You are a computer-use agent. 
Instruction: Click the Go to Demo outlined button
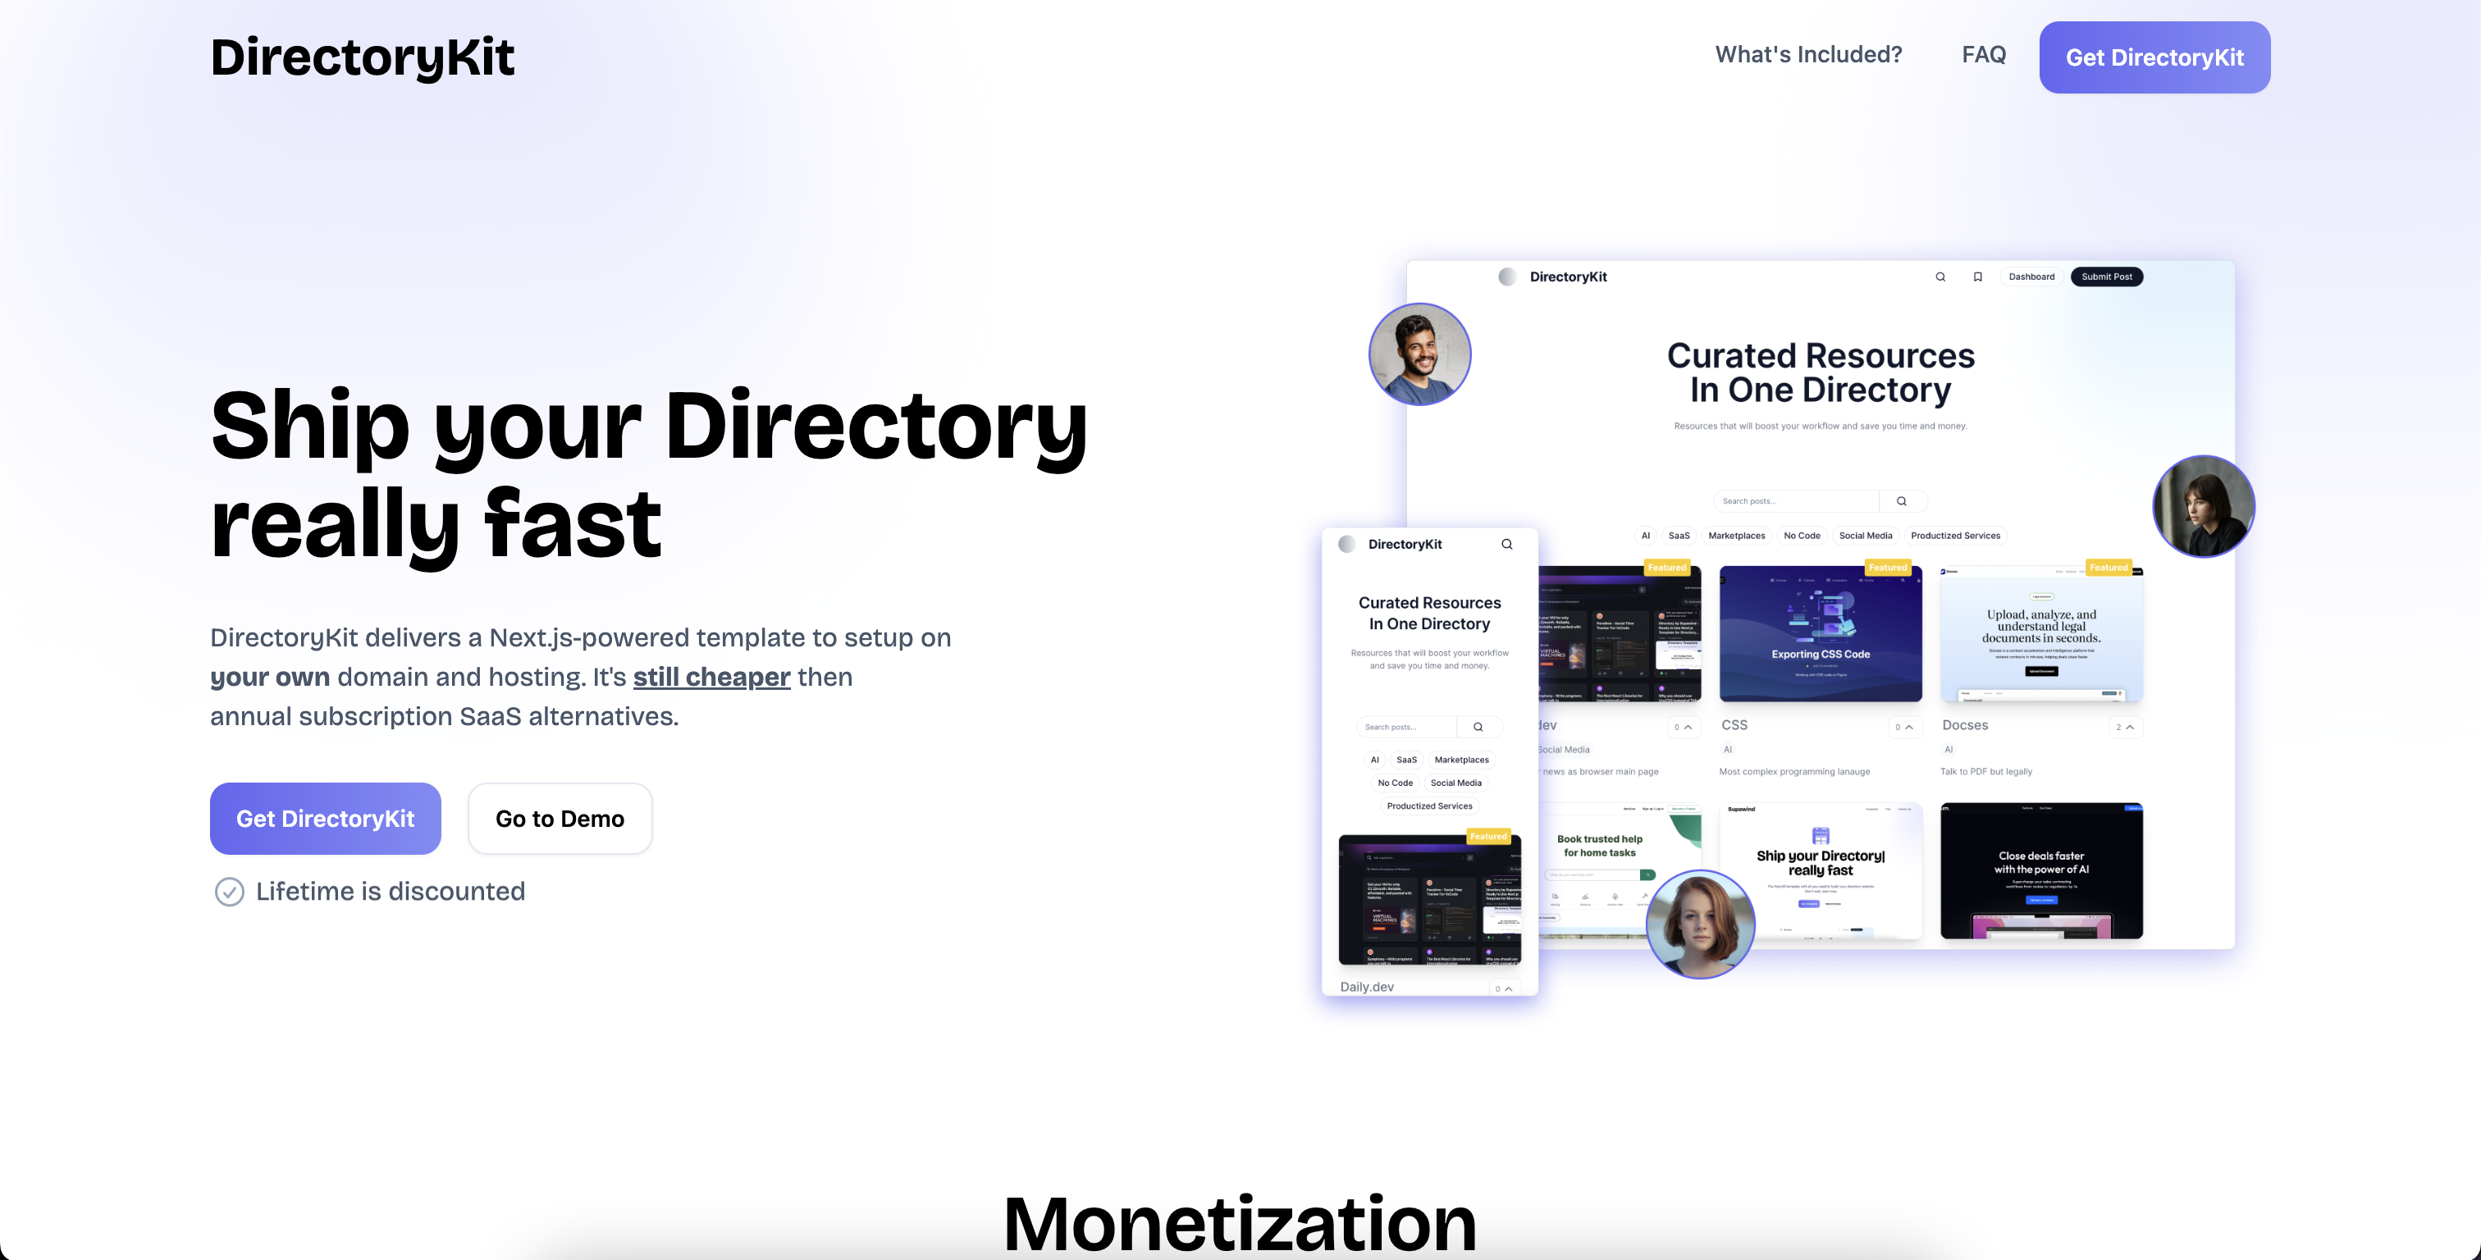560,818
